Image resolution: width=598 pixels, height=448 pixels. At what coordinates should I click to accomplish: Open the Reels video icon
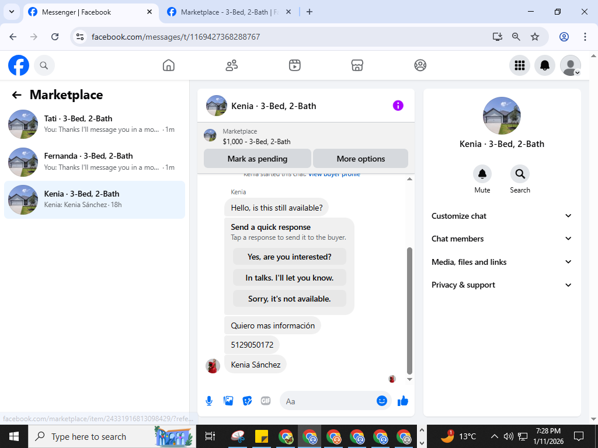click(x=294, y=65)
